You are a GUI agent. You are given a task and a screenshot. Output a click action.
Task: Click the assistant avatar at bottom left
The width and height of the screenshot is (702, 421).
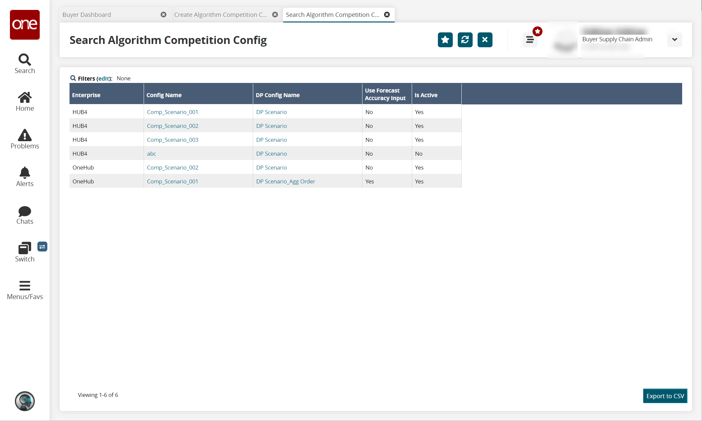click(x=25, y=401)
